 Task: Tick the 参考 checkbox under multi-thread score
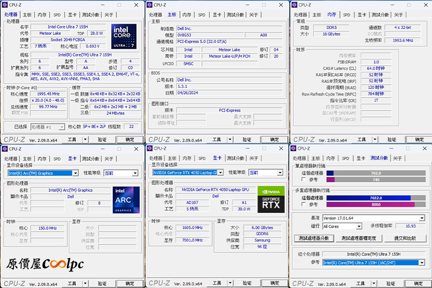[x=303, y=204]
